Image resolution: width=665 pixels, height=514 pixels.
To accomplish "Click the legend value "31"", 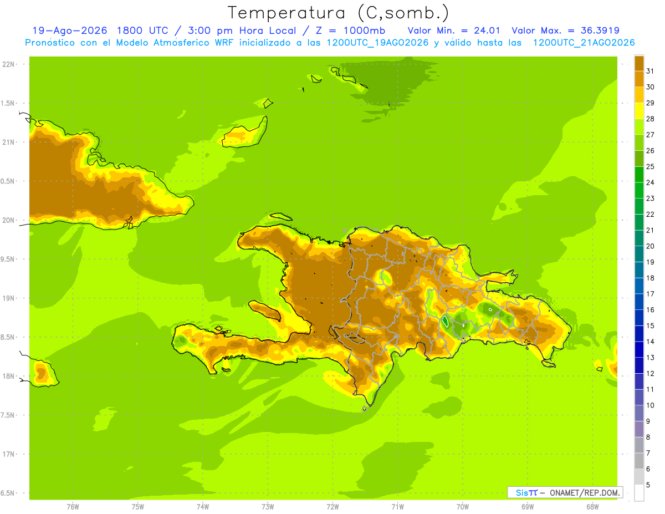I will pos(650,71).
